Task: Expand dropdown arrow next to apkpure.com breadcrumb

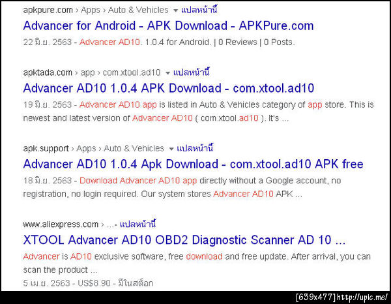Action: pyautogui.click(x=175, y=10)
